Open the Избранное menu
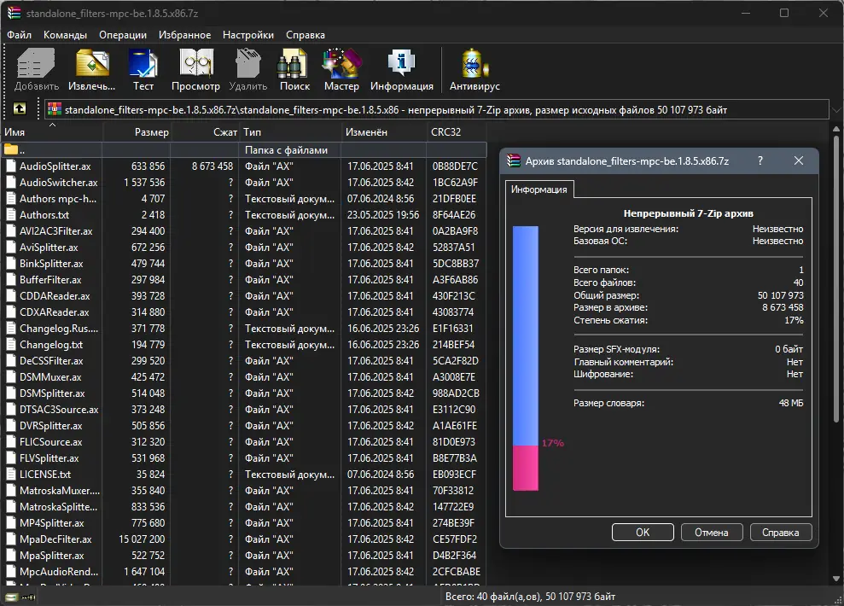844x606 pixels. click(x=184, y=35)
